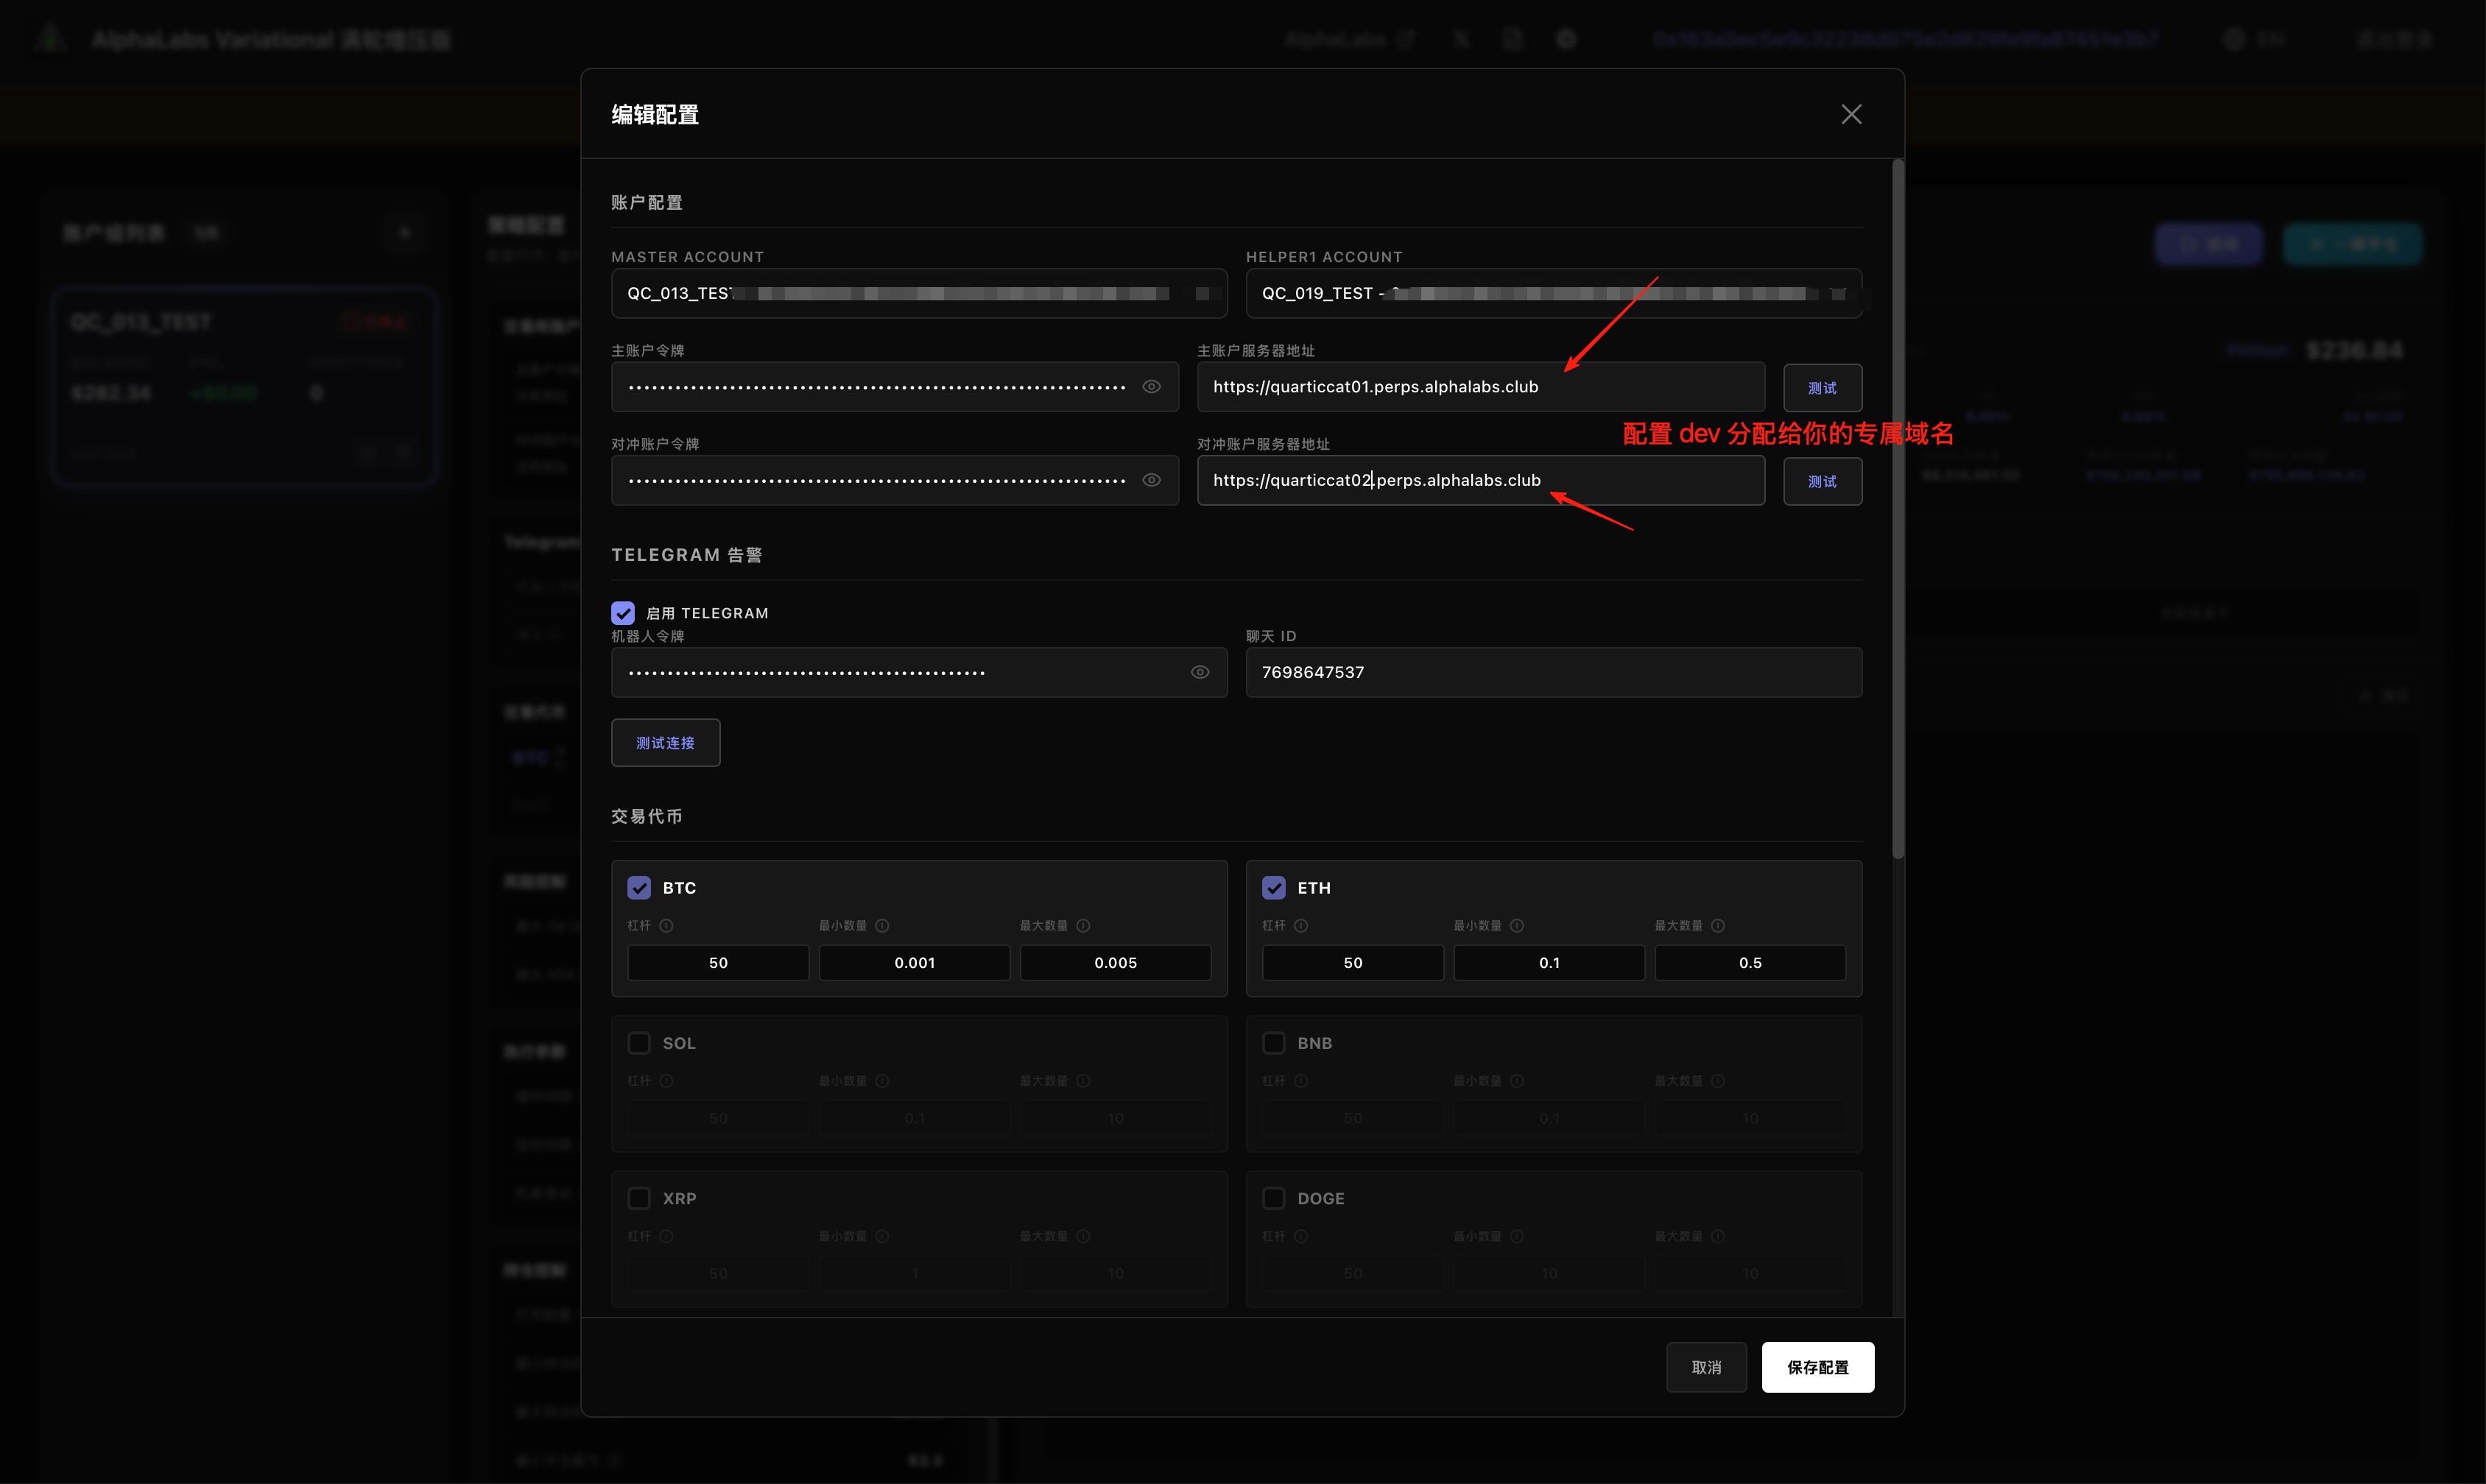Open the Master Account dropdown
The width and height of the screenshot is (2486, 1484).
(918, 293)
